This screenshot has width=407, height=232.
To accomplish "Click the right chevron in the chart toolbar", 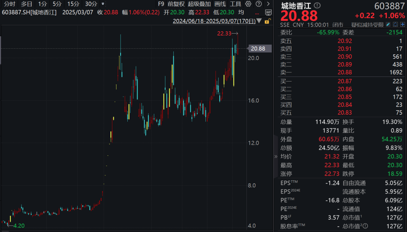I will coord(268,4).
